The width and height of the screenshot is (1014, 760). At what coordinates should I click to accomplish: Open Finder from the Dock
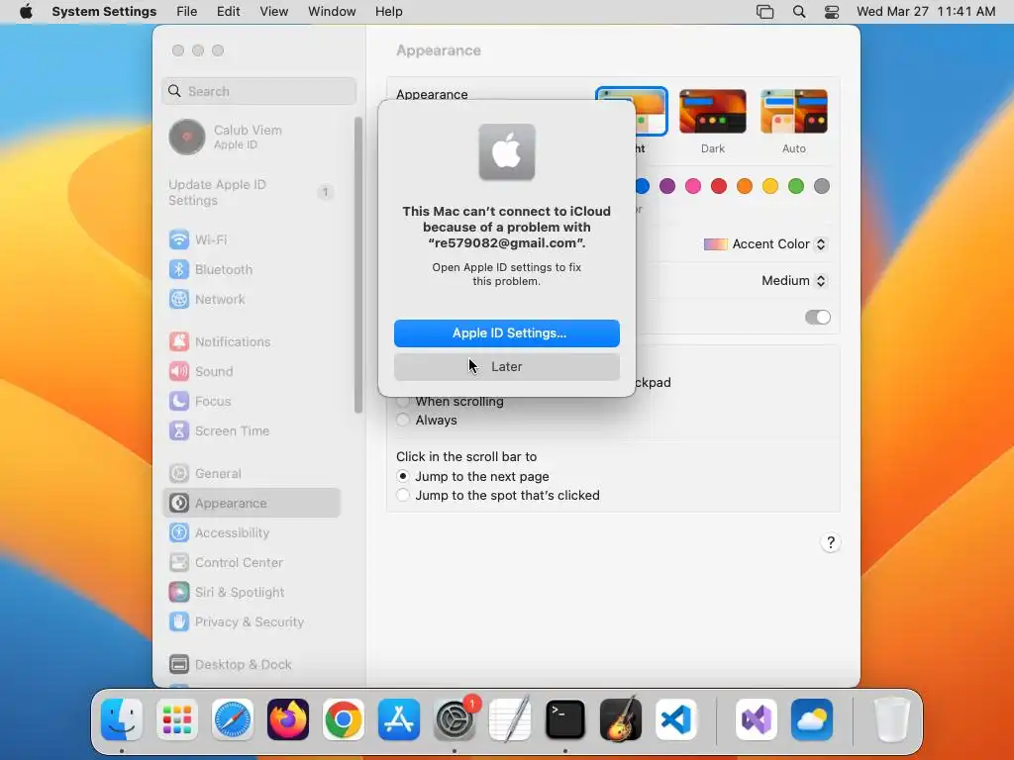click(122, 719)
